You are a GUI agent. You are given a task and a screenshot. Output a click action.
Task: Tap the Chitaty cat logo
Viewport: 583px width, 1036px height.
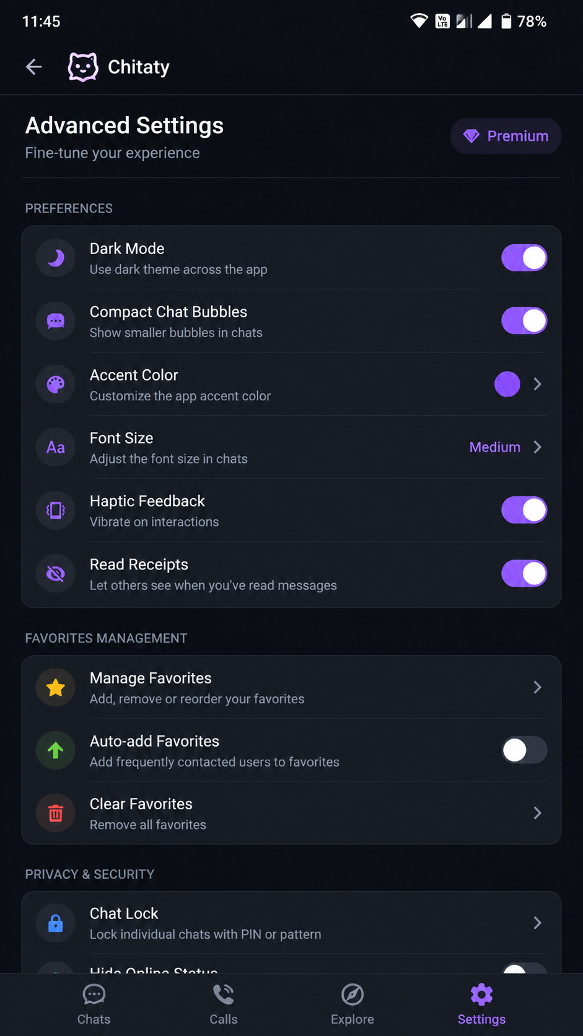click(83, 67)
